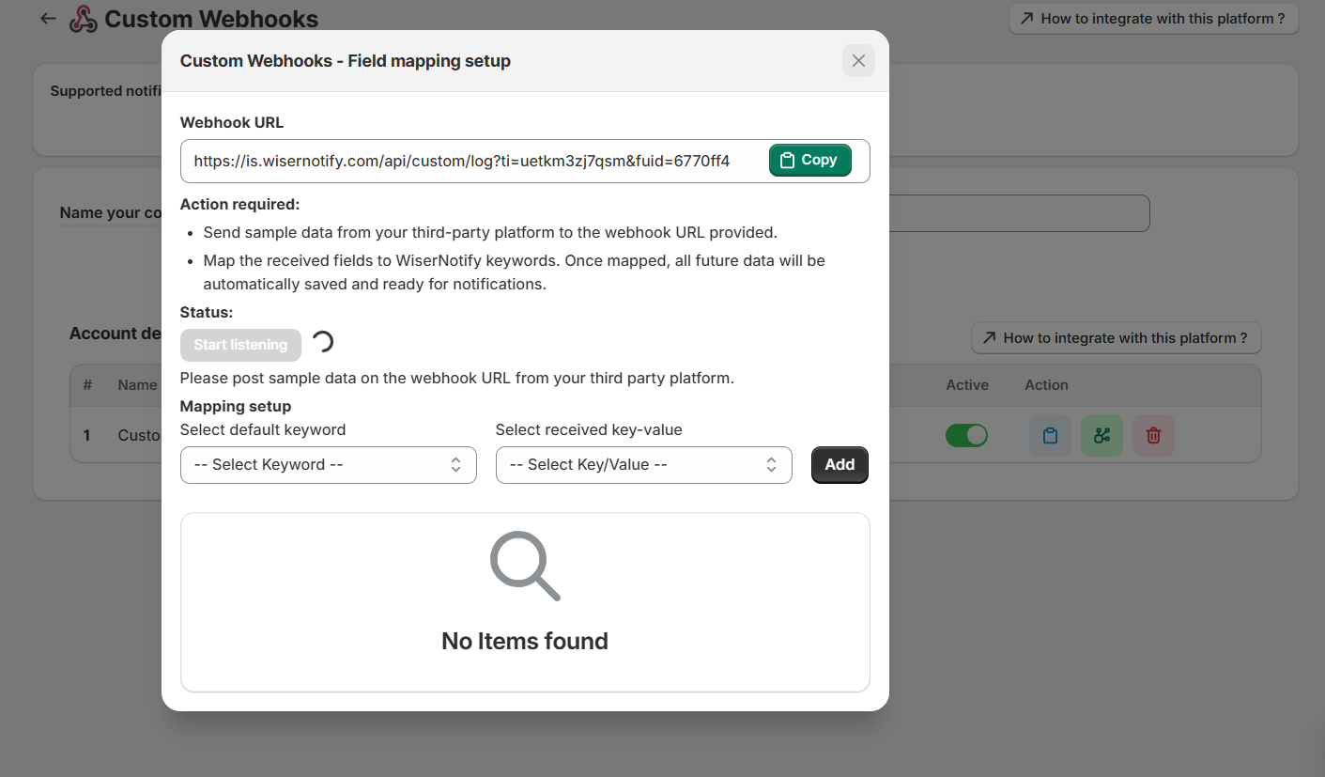Viewport: 1325px width, 777px height.
Task: Click the Mapping setup heading
Action: 236,406
